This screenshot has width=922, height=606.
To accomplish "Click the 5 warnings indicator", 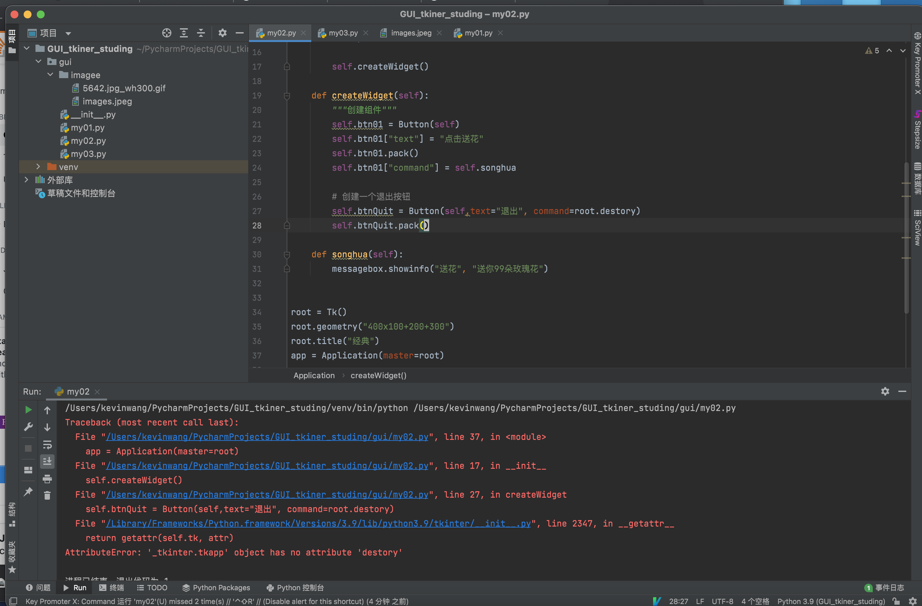I will pyautogui.click(x=872, y=51).
